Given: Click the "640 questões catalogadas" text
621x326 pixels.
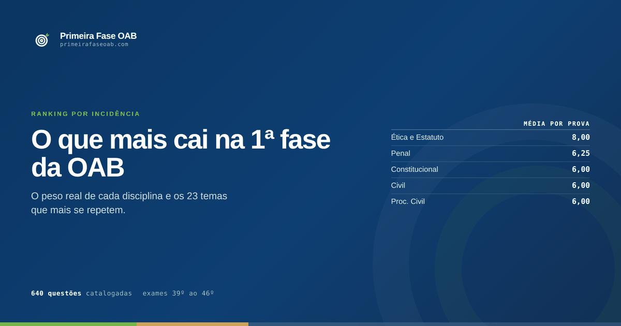Looking at the screenshot, I should pyautogui.click(x=82, y=293).
